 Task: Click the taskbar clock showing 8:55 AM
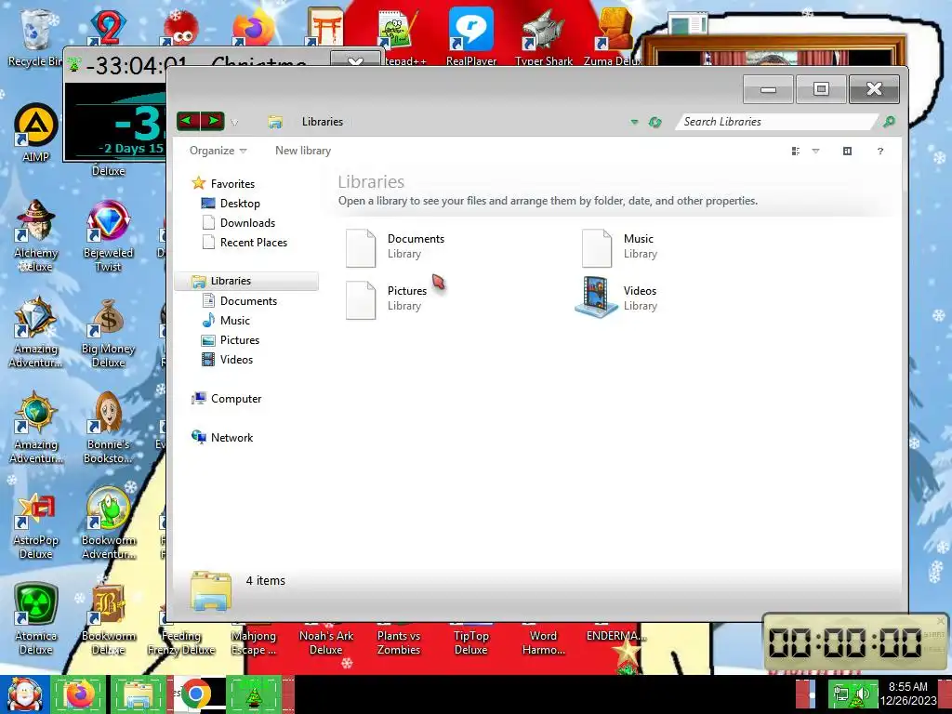[908, 694]
